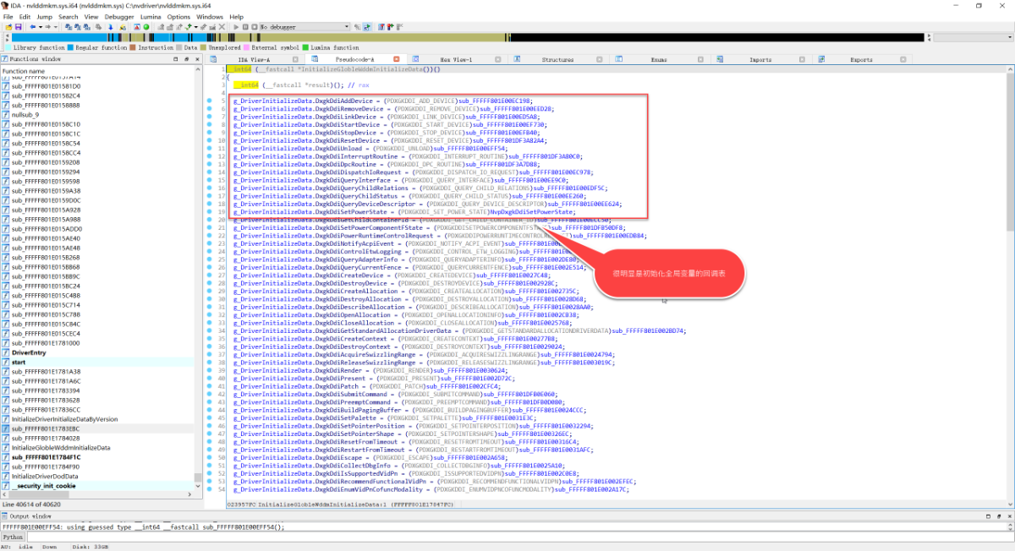The height and width of the screenshot is (551, 1015).
Task: Select sub_FFFFF801E1783EBC function row
Action: click(x=46, y=428)
